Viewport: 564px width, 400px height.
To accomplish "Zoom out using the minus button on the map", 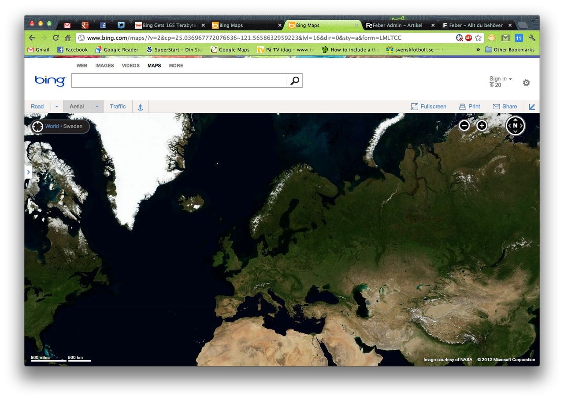I will [x=464, y=125].
